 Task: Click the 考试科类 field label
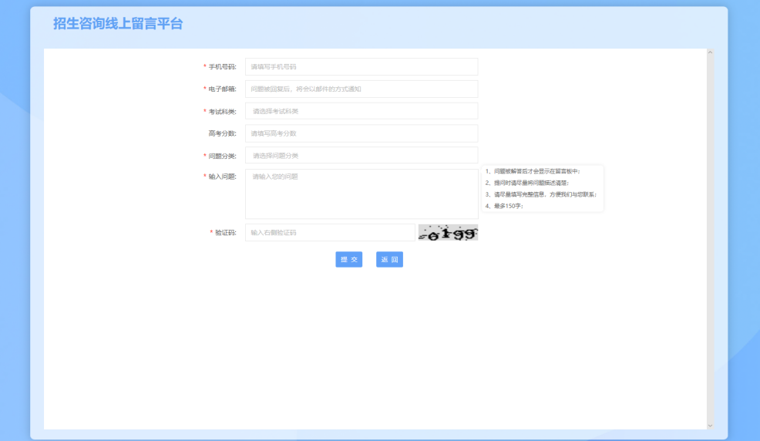tap(222, 112)
